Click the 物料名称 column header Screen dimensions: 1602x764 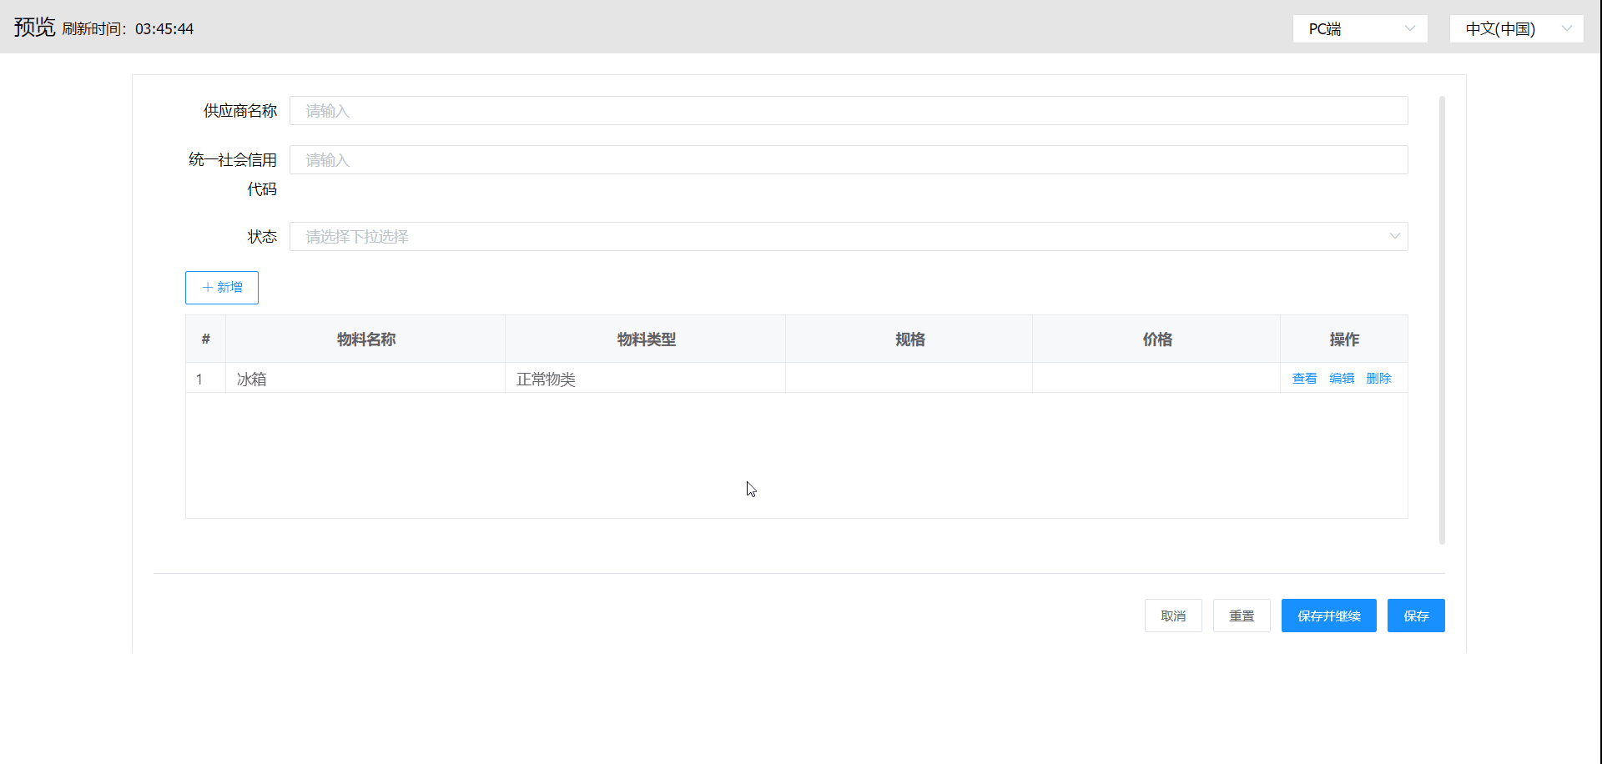[365, 339]
